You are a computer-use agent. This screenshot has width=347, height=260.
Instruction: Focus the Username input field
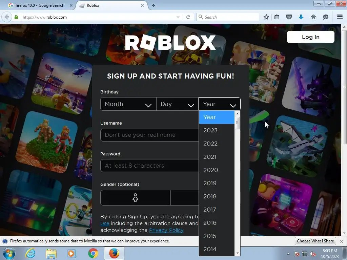click(x=149, y=135)
